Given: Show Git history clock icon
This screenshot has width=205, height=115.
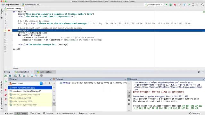Looking at the screenshot, I should (193, 4).
